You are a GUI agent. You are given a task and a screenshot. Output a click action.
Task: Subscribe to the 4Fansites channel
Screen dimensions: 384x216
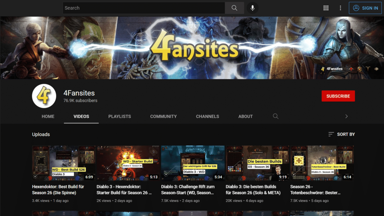coord(338,96)
